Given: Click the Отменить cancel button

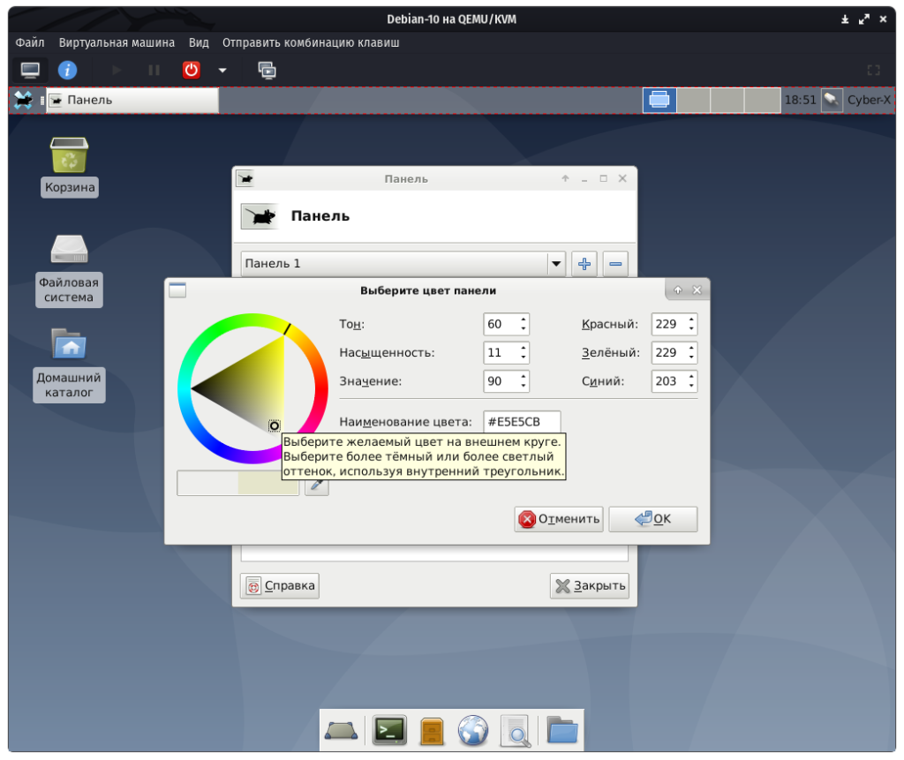Looking at the screenshot, I should pyautogui.click(x=559, y=519).
